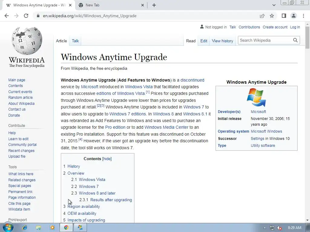This screenshot has width=310, height=232.
Task: Click the share this page icon
Action: [x=262, y=16]
